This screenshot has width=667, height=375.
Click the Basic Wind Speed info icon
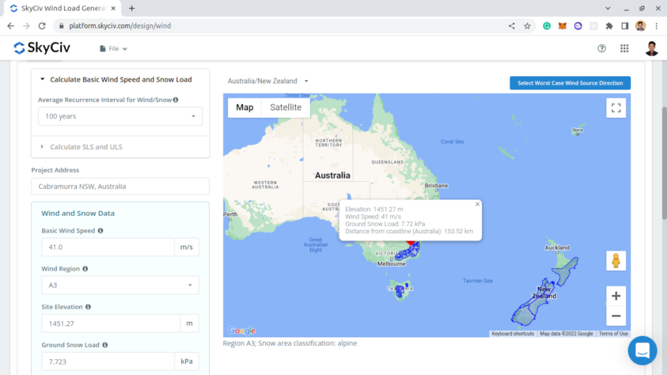point(100,230)
